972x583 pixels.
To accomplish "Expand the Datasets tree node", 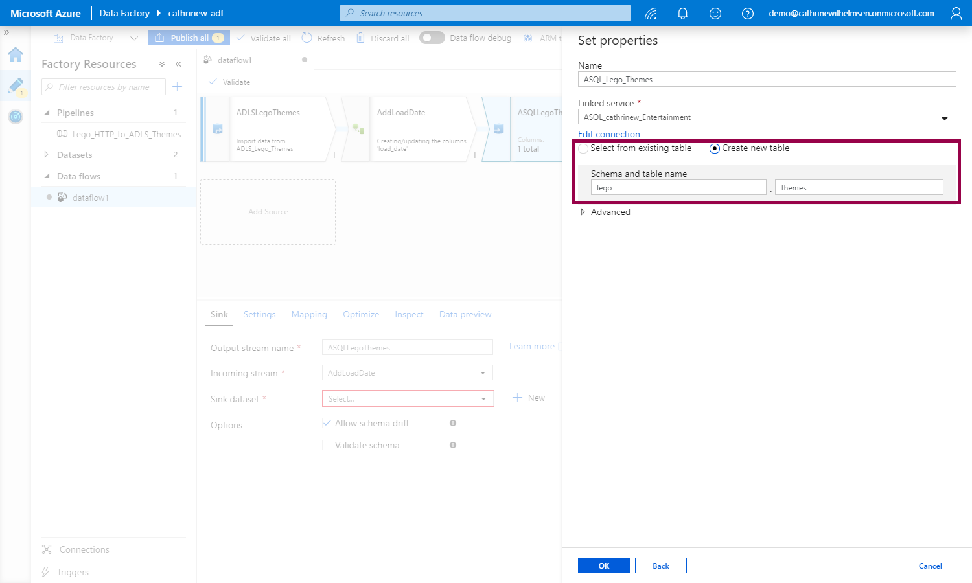I will coord(46,155).
